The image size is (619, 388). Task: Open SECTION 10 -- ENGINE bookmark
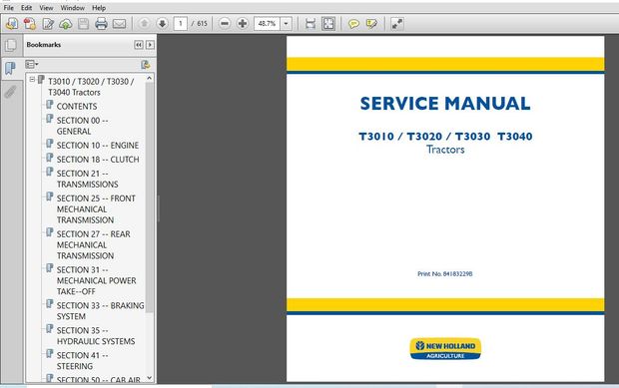pyautogui.click(x=98, y=146)
